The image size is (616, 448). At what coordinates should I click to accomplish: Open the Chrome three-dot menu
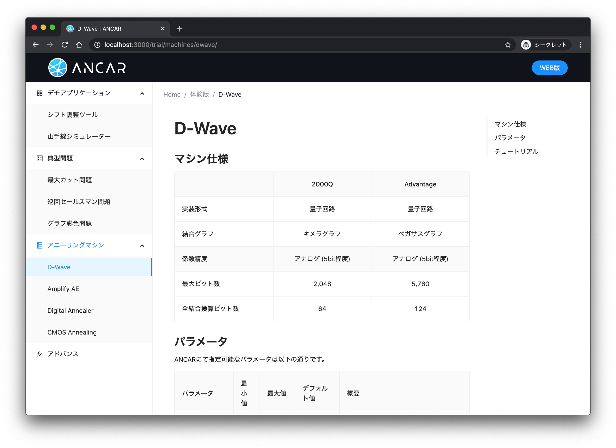(580, 45)
